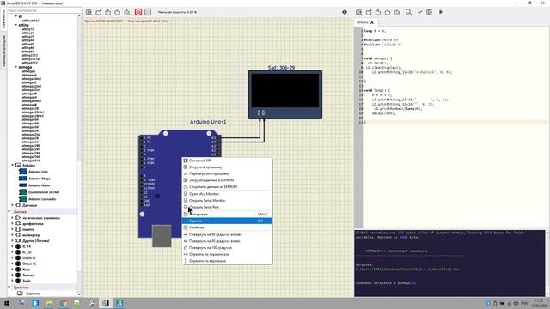Expand the IC 74 group

[x=13, y=246]
